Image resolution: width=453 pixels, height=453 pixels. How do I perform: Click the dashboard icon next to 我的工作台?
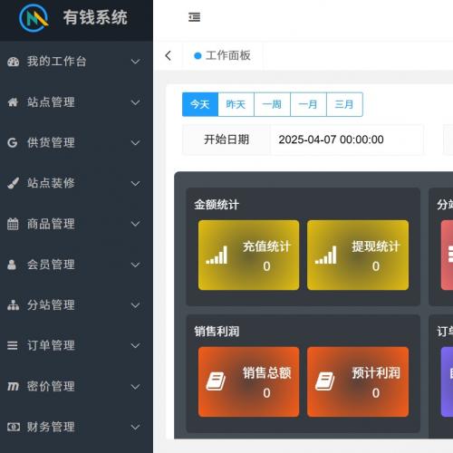[13, 62]
